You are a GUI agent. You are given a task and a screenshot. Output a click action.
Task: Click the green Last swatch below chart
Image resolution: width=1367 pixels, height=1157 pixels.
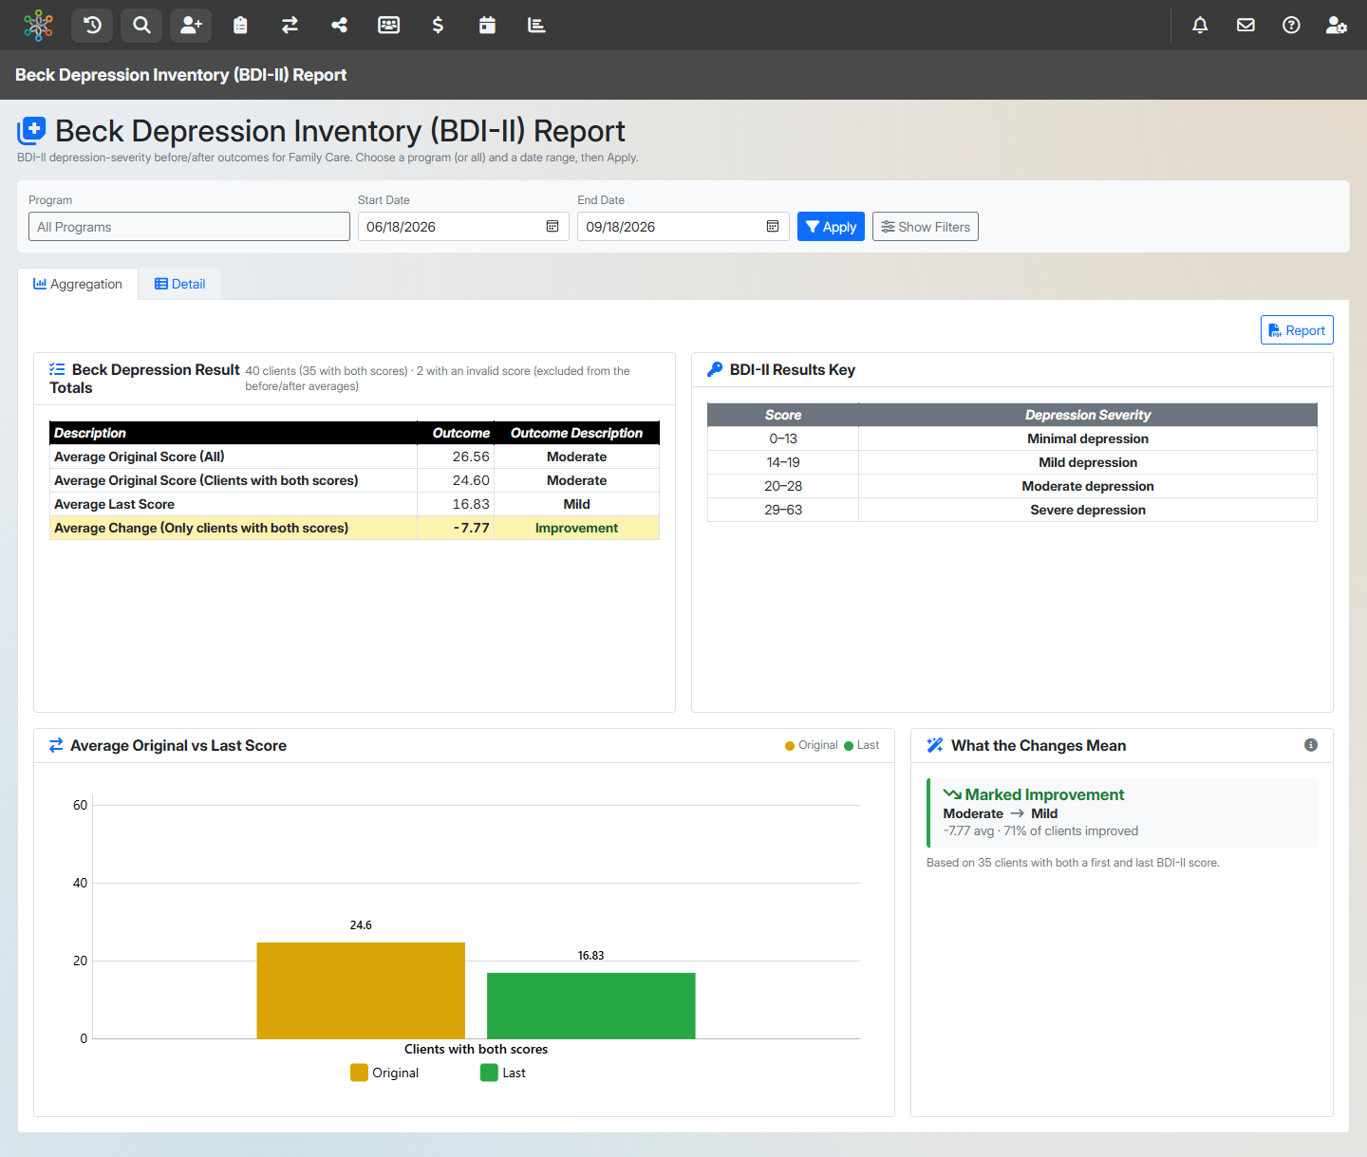(489, 1073)
